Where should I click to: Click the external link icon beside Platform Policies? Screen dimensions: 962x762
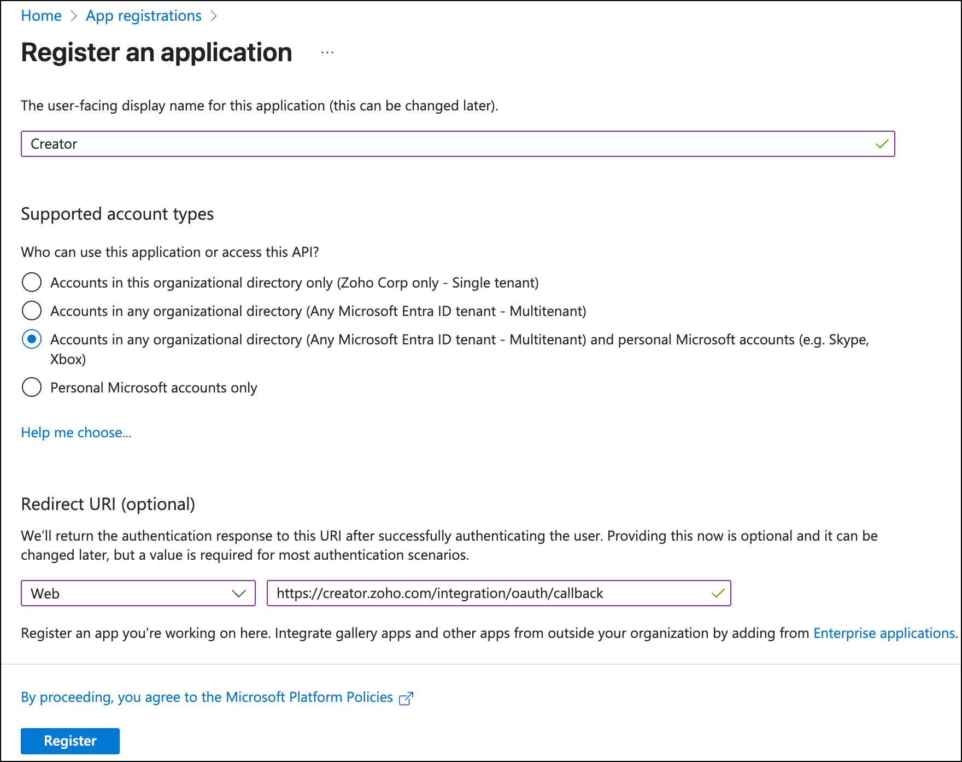406,698
